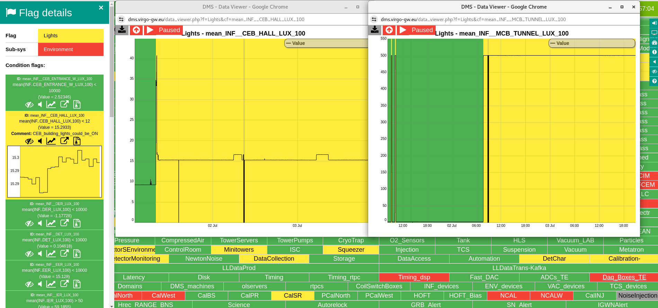Open the red NCAL flag
658x308 pixels.
(508, 296)
